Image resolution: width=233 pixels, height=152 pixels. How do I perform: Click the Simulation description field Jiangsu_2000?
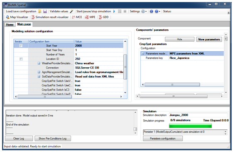[x=198, y=115]
